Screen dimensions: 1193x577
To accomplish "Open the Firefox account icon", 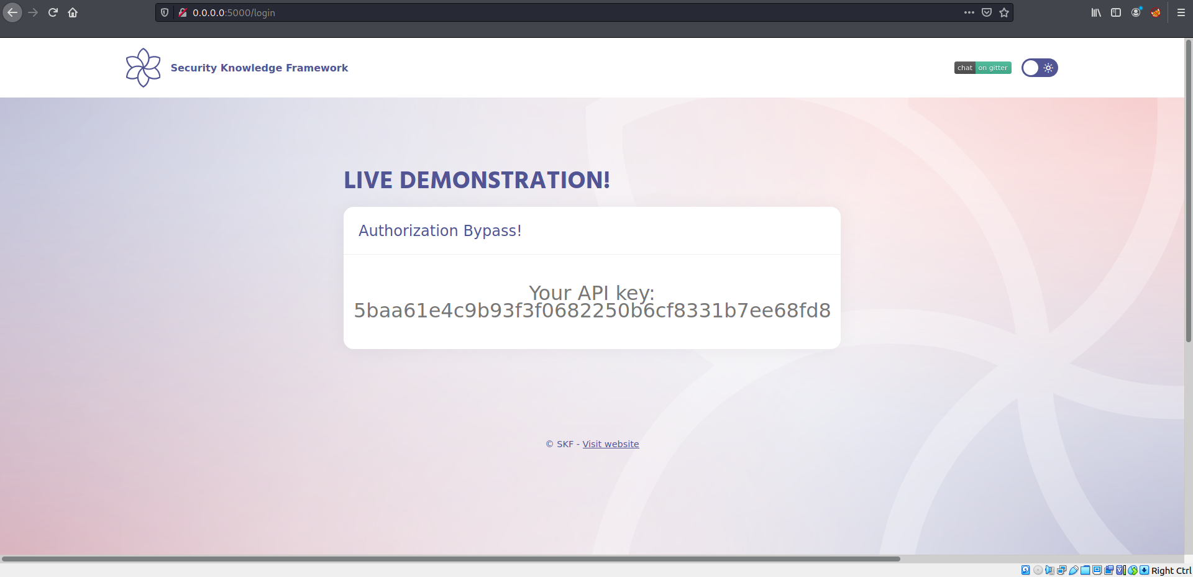I will tap(1136, 12).
